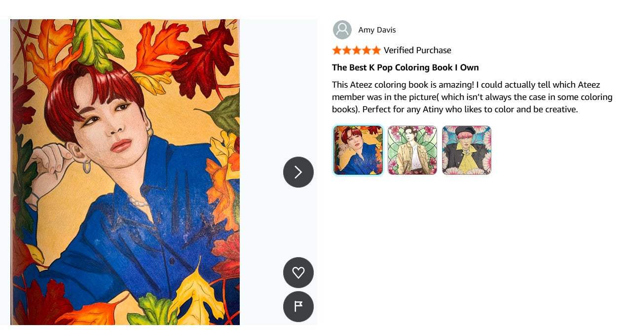Click the red hair in the large picture

(94, 89)
